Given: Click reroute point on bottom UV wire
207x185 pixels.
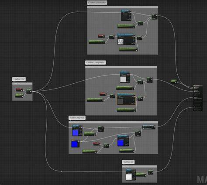Looking at the screenshot, I should pos(61,171).
